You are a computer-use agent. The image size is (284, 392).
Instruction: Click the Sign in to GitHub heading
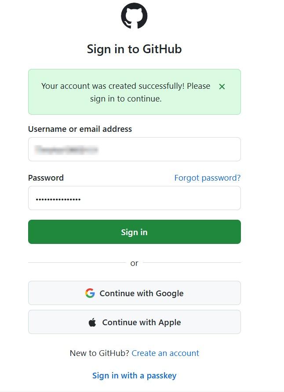134,49
